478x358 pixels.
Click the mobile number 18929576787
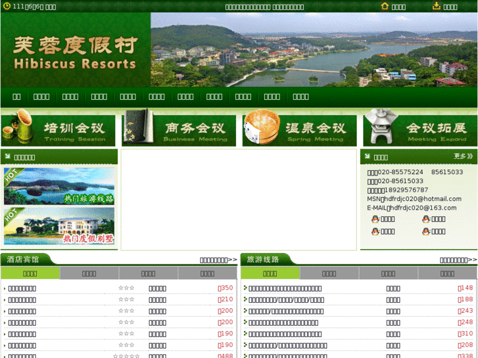[x=406, y=190]
